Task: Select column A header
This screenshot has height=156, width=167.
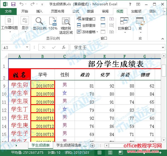Action: coord(19,56)
